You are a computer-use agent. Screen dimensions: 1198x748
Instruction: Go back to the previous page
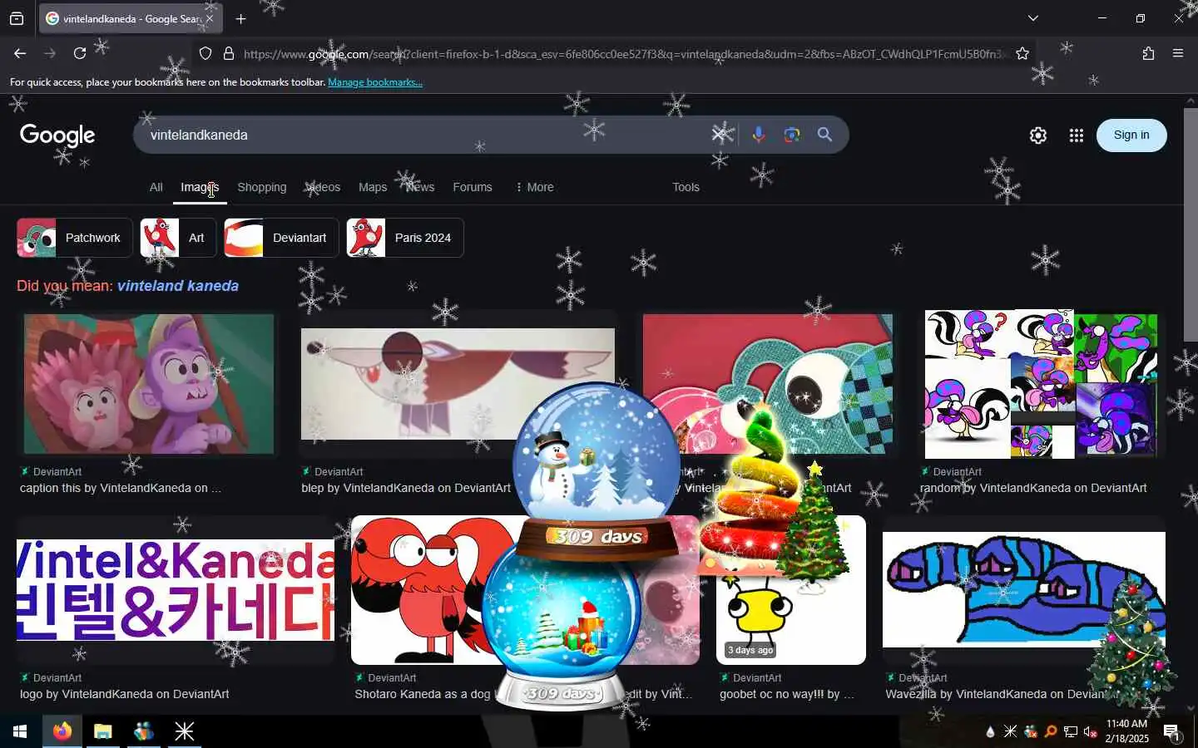click(20, 53)
